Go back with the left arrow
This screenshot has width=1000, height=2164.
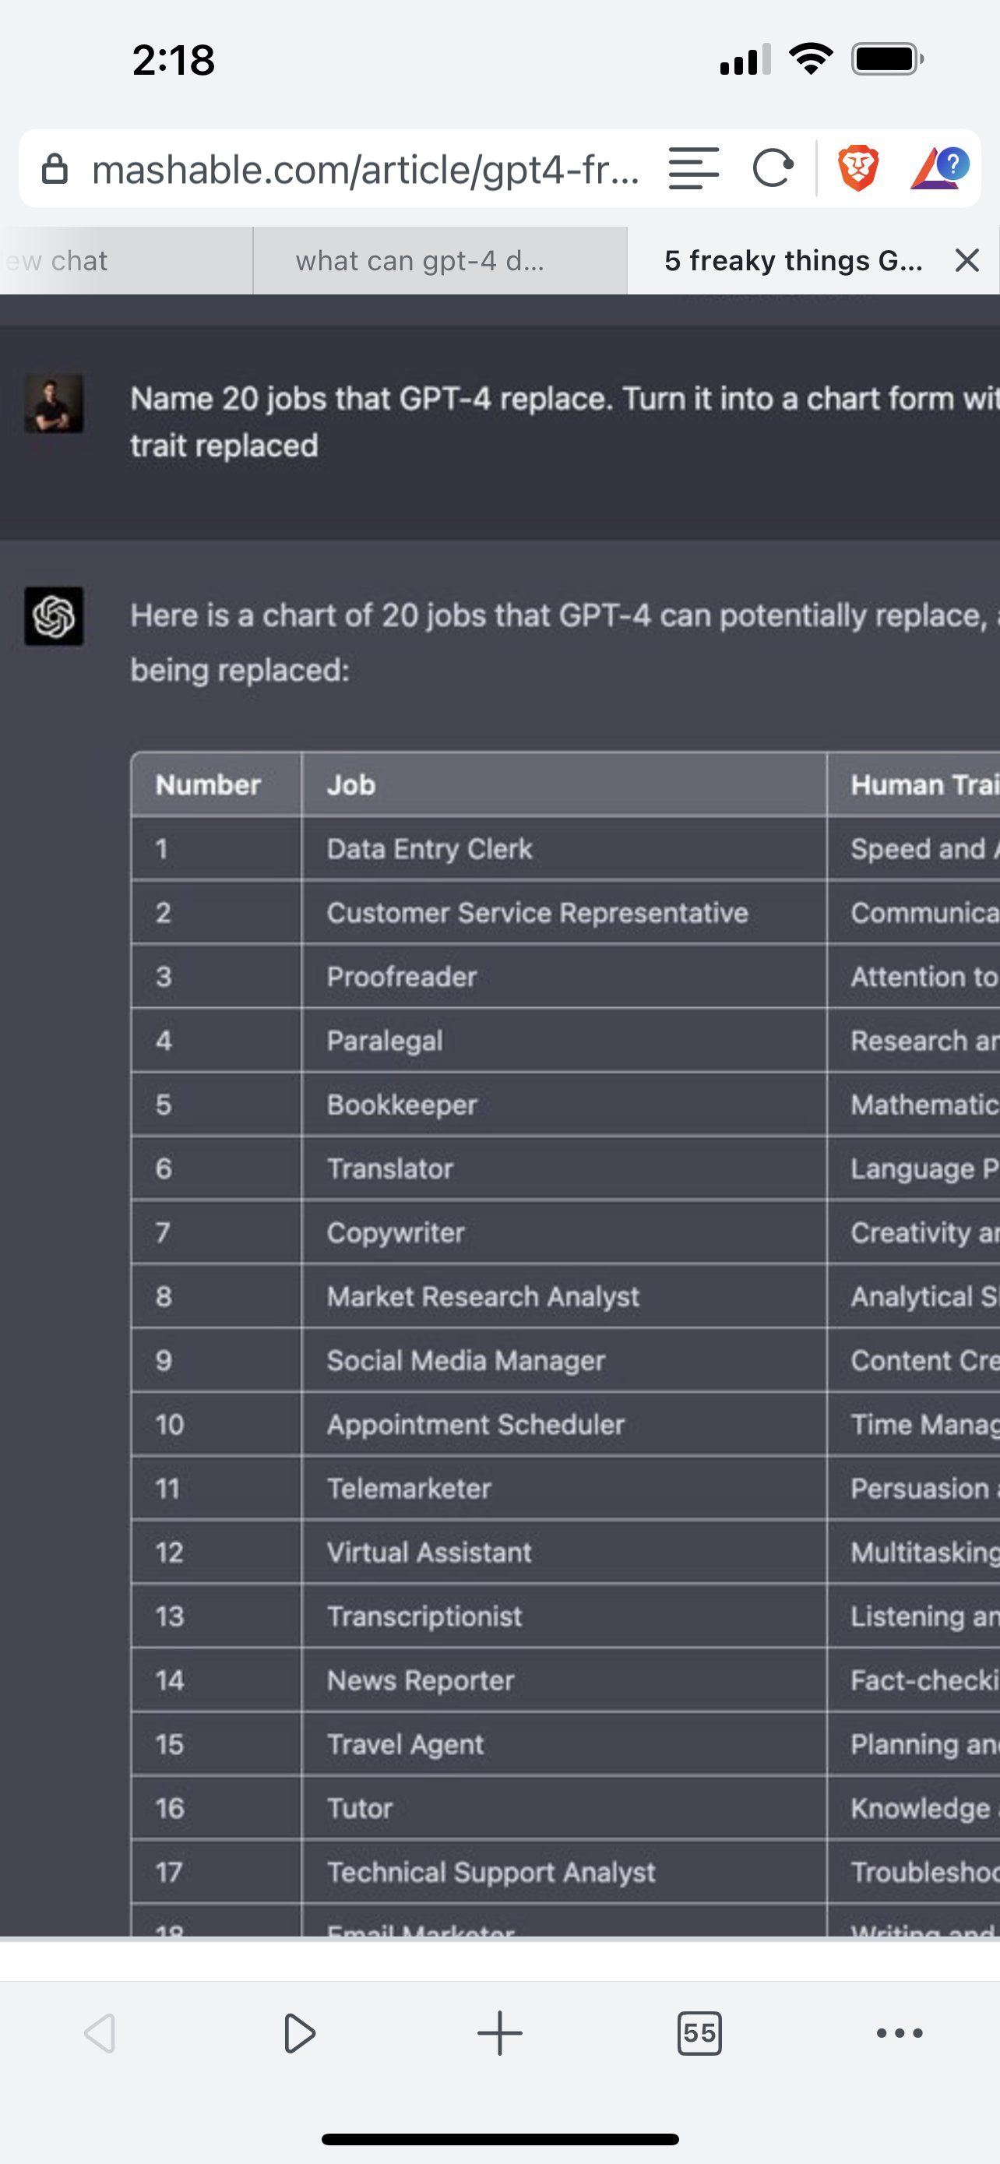click(x=100, y=2033)
